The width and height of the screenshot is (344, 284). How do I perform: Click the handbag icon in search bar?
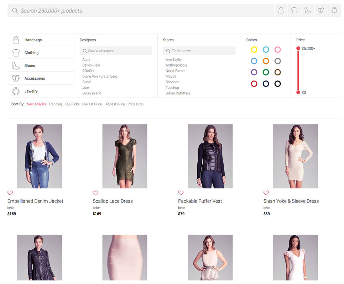(x=281, y=10)
